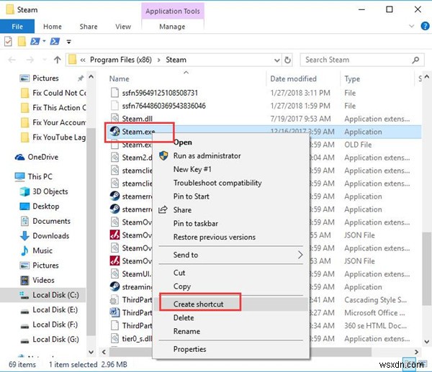Sort by Type column header
Viewport: 432px width, 372px height.
pyautogui.click(x=352, y=79)
